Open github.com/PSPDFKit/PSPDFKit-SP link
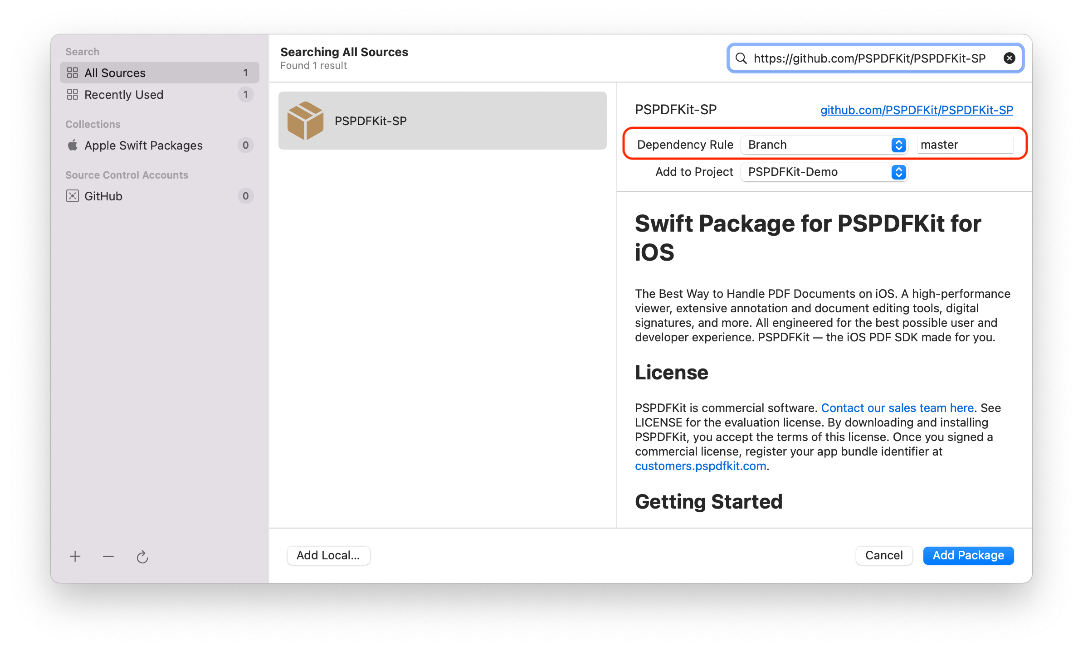Viewport: 1083px width, 650px height. point(916,110)
